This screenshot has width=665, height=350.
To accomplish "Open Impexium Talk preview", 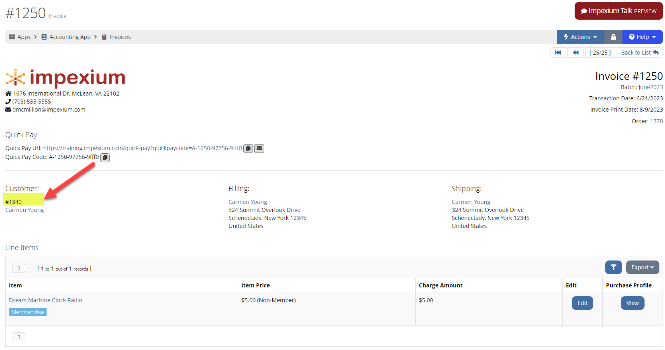I will click(x=618, y=11).
